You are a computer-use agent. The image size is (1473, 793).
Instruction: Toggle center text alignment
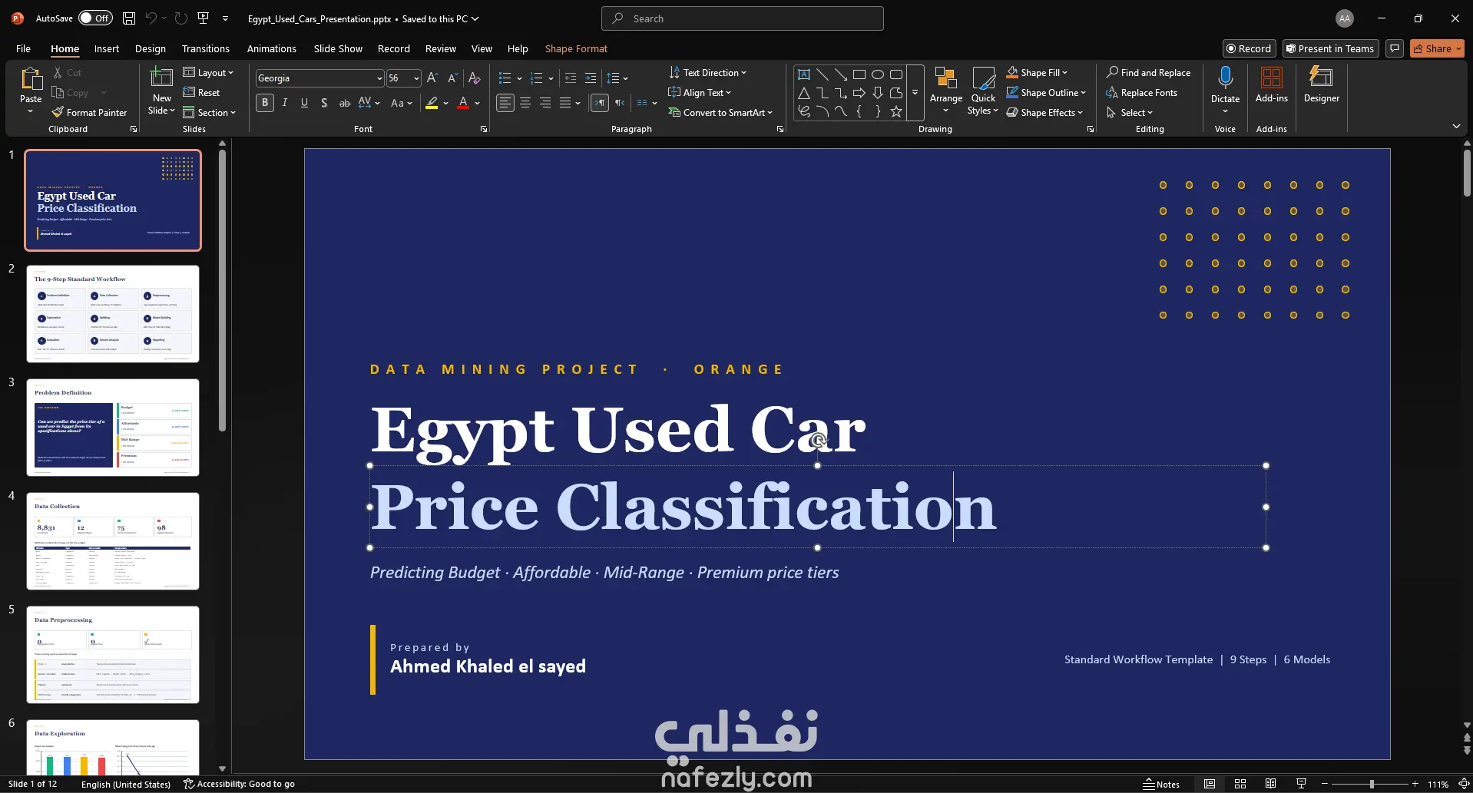point(525,102)
